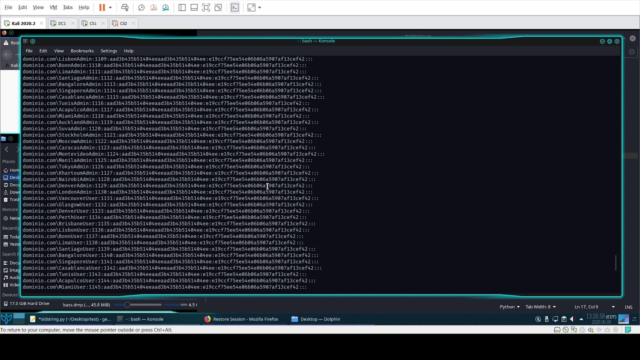The width and height of the screenshot is (640, 360).
Task: Switch to sidstring.py editor taskbar entry
Action: (x=70, y=319)
